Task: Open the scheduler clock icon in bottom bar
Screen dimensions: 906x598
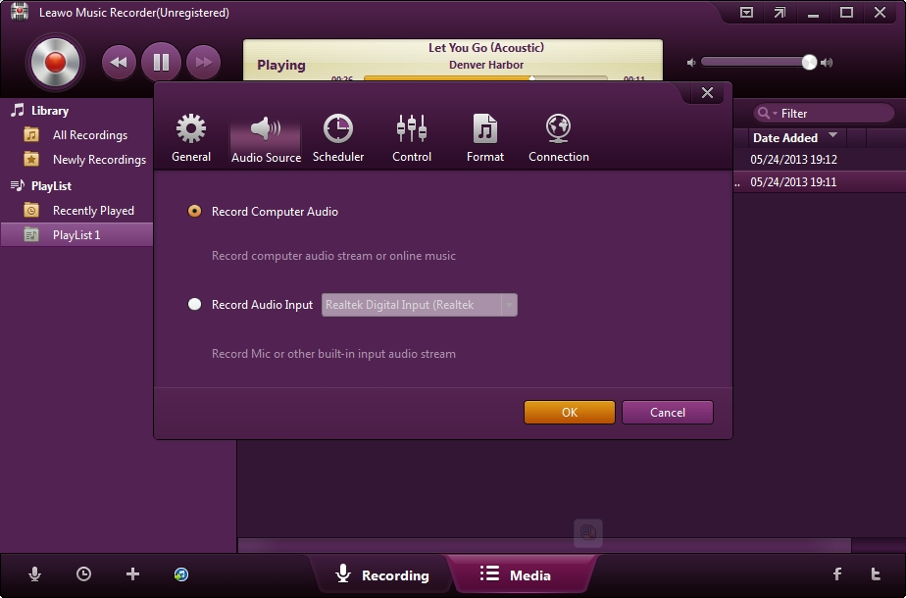Action: pyautogui.click(x=82, y=574)
